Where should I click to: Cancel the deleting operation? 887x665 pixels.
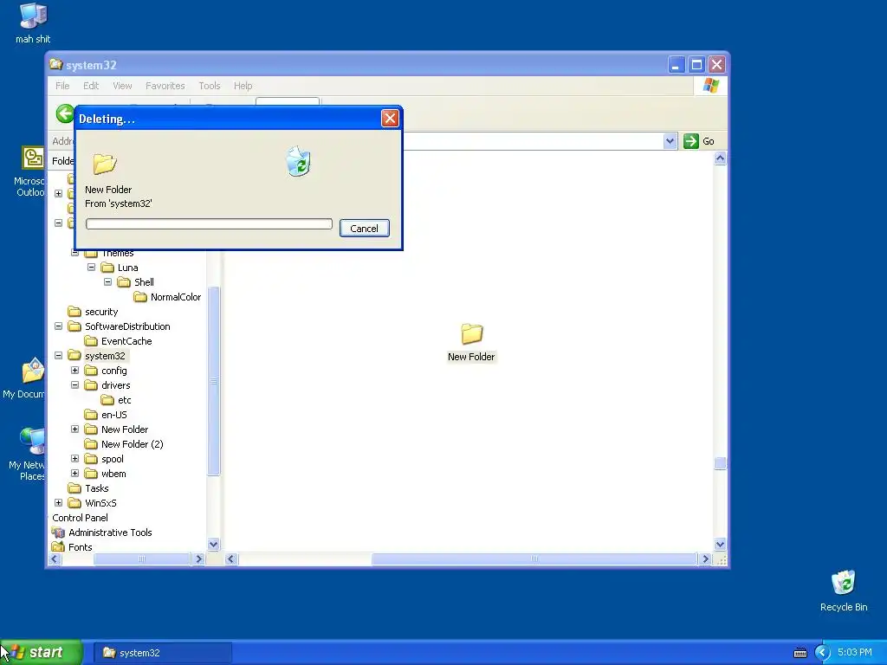click(365, 229)
